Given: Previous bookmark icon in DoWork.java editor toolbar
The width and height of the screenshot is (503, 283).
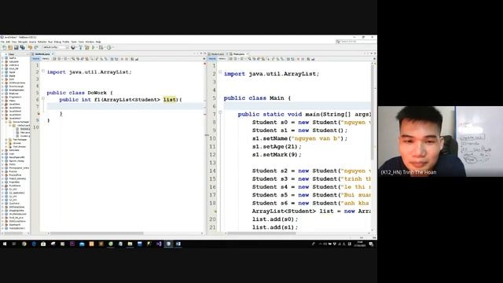Looking at the screenshot, I should (x=97, y=59).
